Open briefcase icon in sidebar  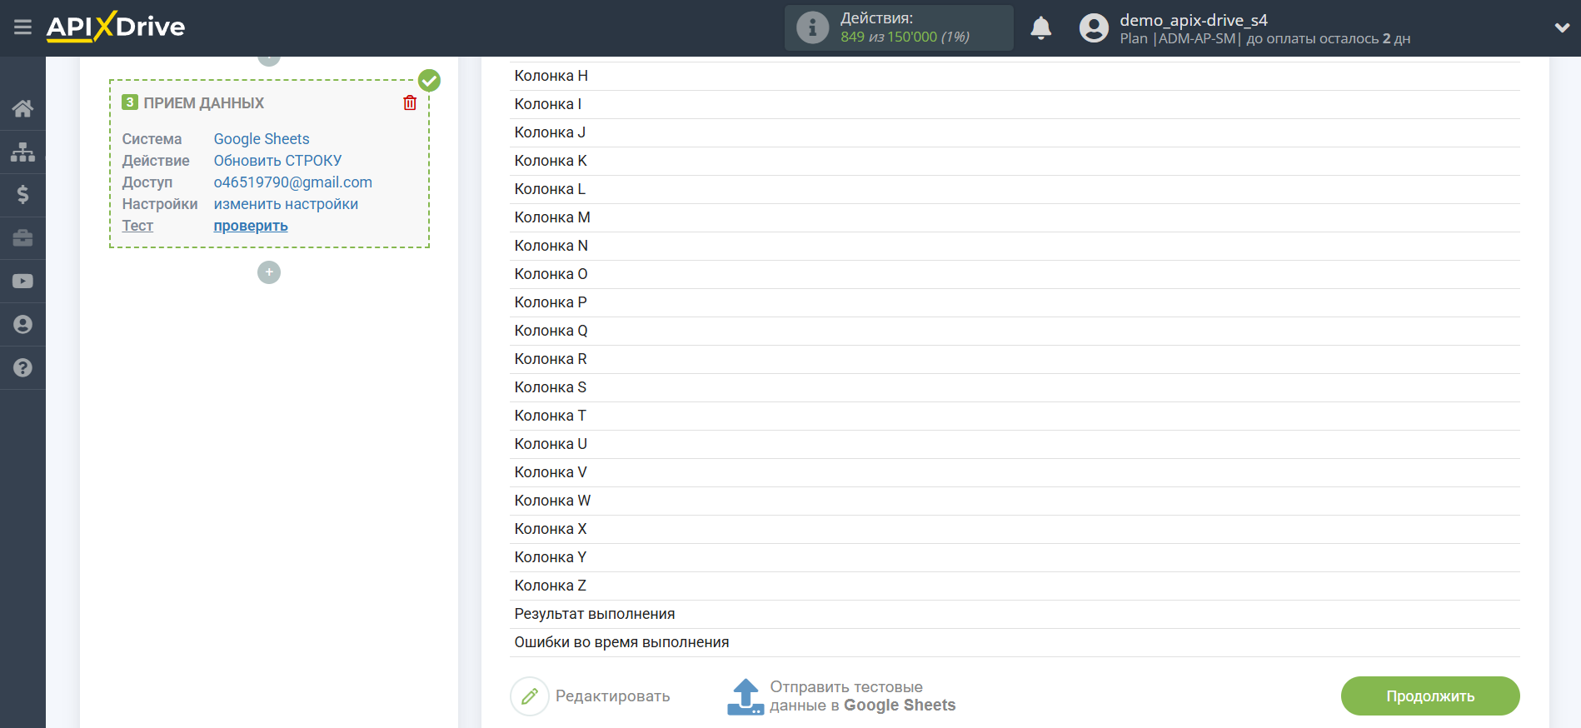coord(22,238)
